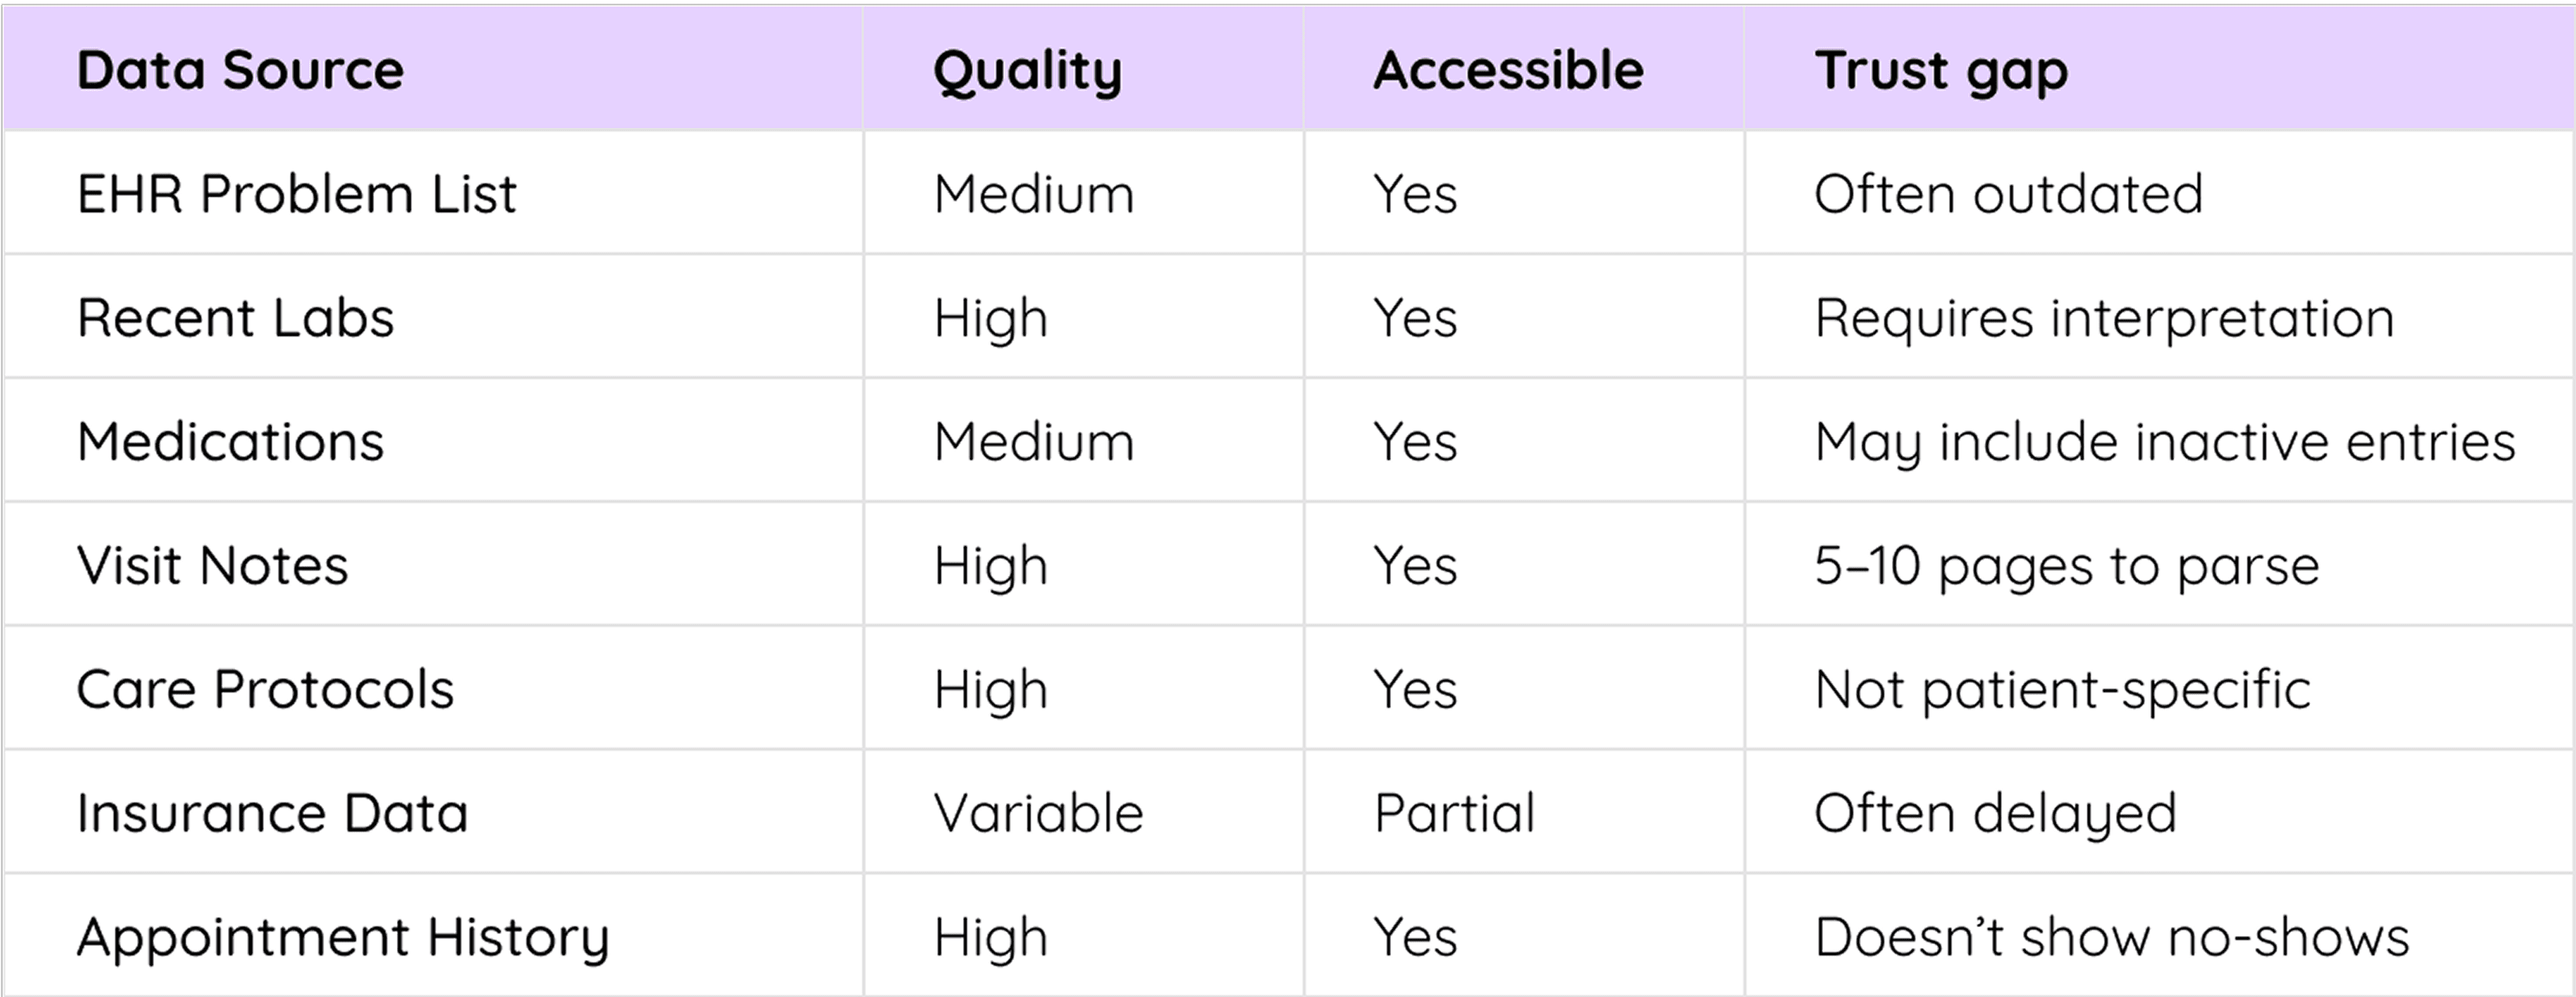The width and height of the screenshot is (2576, 997).
Task: Select the EHR Problem List cell
Action: pos(296,194)
